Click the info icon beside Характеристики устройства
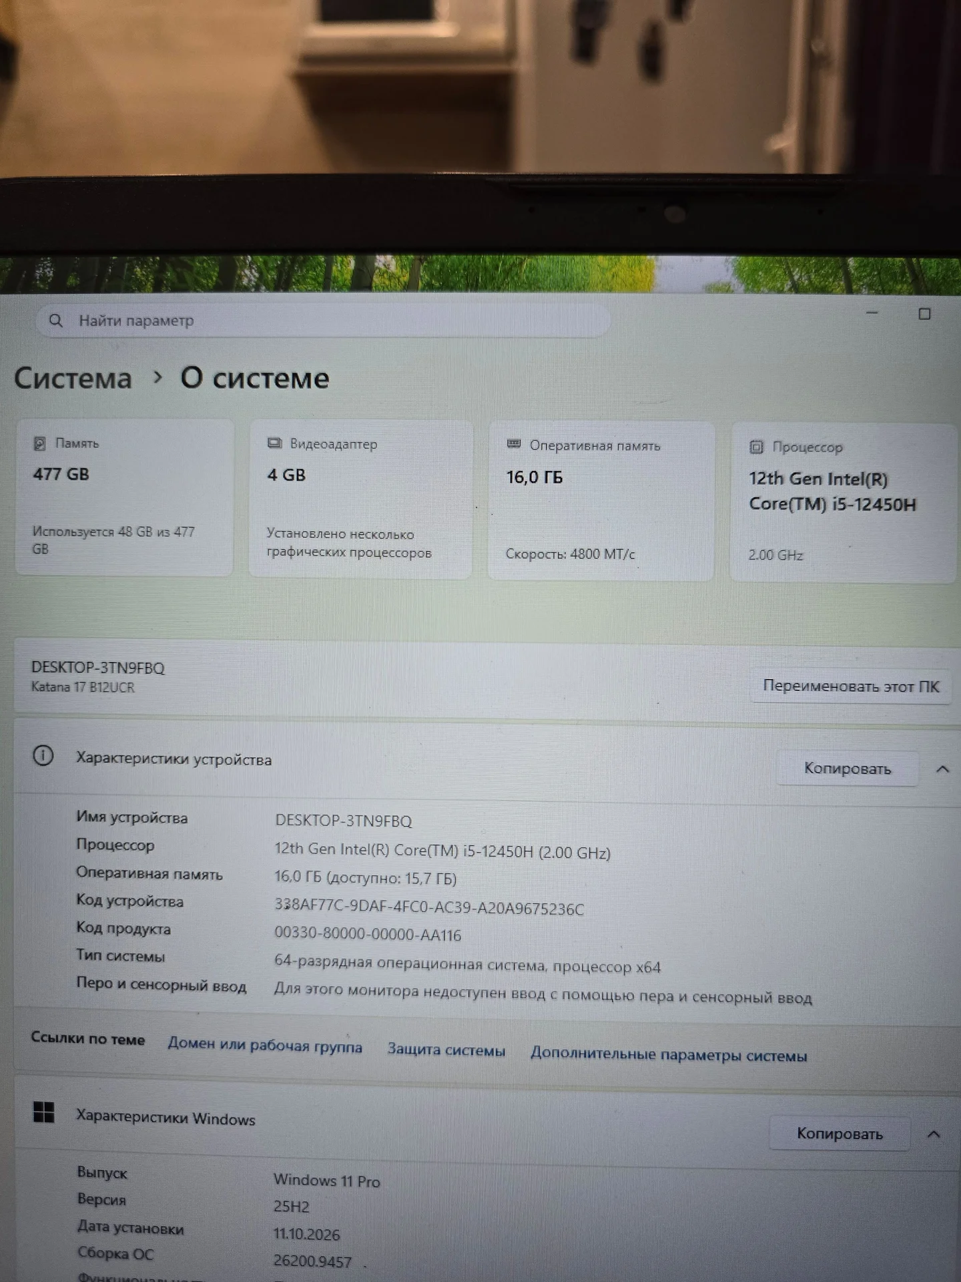Screen dimensions: 961x1282 [43, 756]
